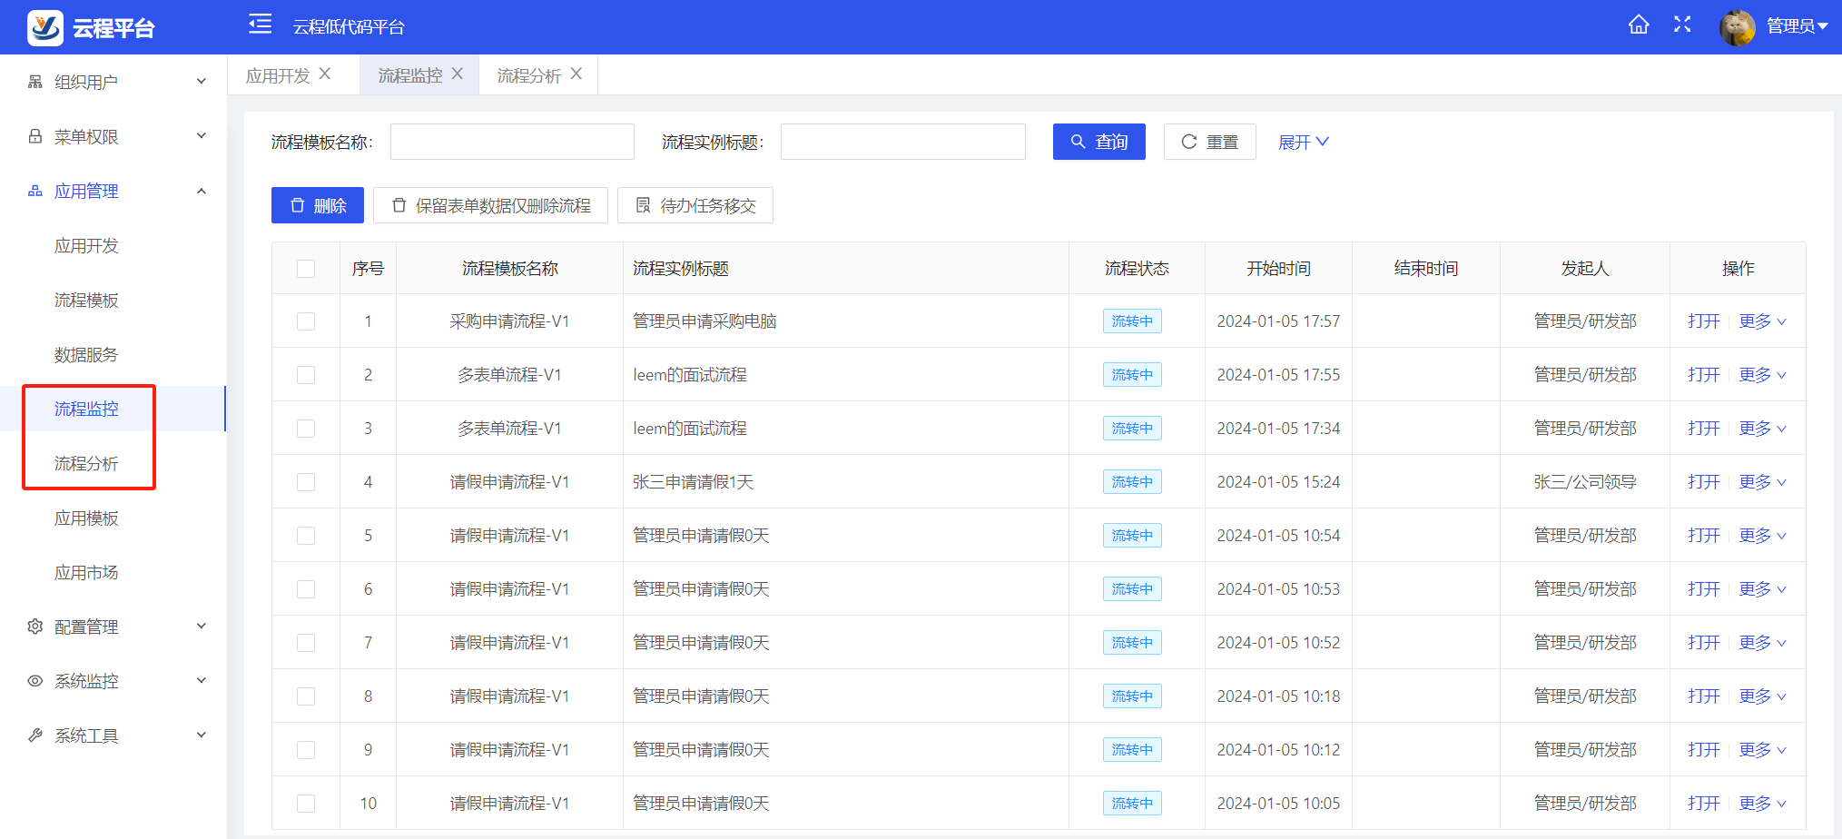Check the checkbox for row 4 张三 leave

tap(306, 482)
